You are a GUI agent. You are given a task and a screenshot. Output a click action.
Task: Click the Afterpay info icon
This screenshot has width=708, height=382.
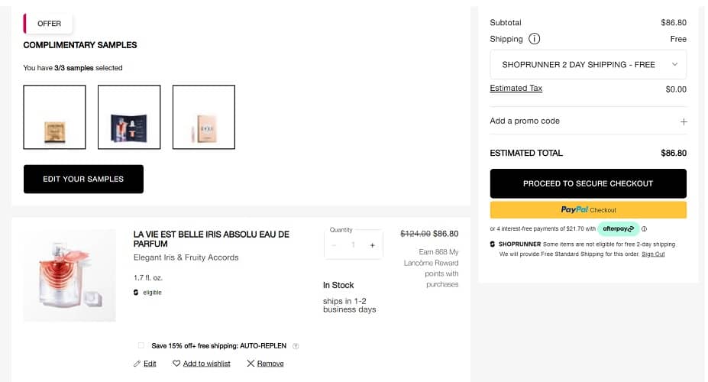(645, 228)
